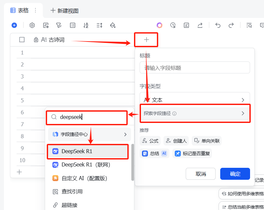Undo the last action
This screenshot has width=264, height=210.
[218, 25]
